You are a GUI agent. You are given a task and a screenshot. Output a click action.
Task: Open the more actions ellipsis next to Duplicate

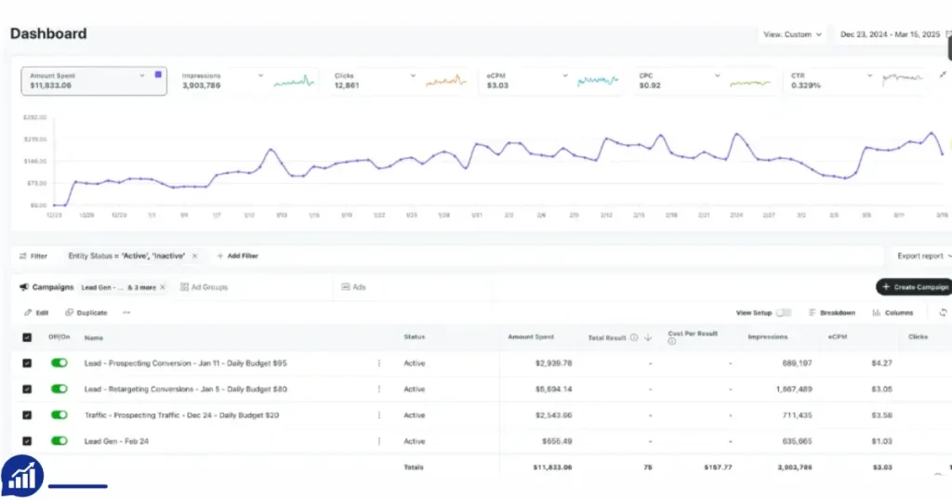[x=126, y=312]
